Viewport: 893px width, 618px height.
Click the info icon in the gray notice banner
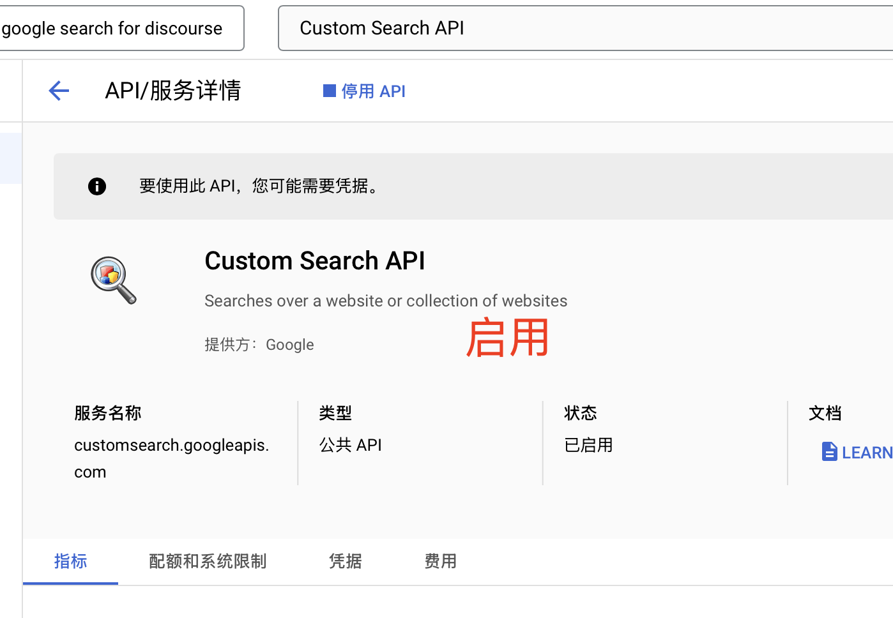[97, 186]
